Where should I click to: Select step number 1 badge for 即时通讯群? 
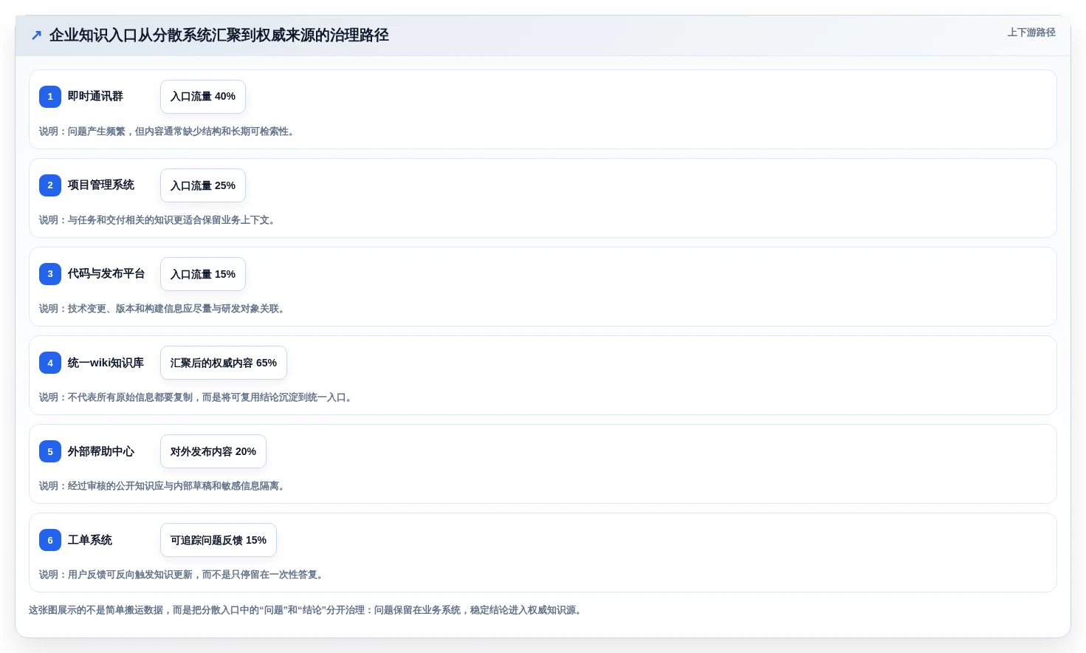[x=50, y=97]
